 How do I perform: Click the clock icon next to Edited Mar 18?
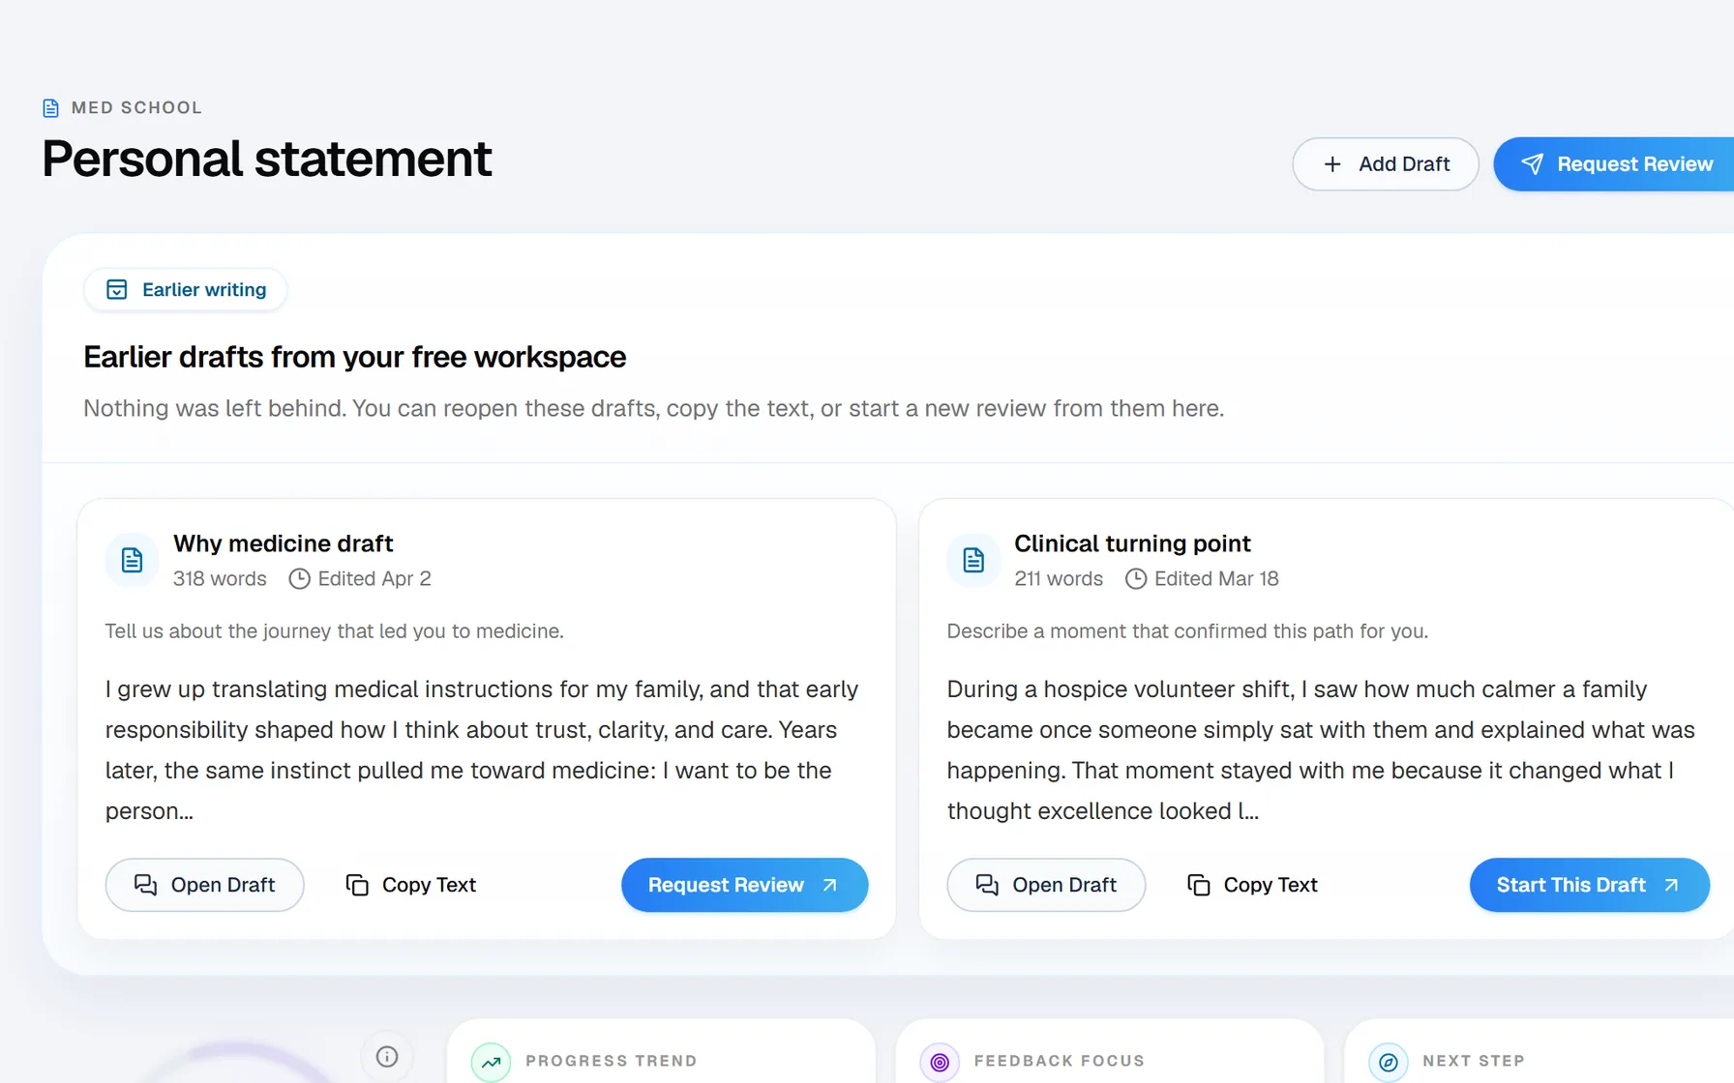pos(1136,579)
